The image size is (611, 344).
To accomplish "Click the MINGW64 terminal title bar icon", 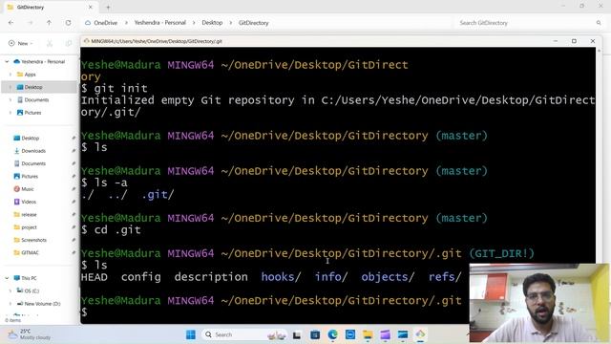I will point(87,41).
